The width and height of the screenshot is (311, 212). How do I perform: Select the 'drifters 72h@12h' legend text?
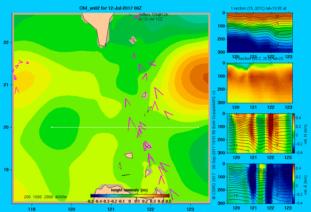[153, 15]
